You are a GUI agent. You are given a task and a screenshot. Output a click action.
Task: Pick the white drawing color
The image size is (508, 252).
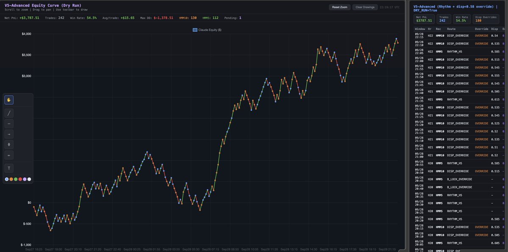[x=29, y=179]
